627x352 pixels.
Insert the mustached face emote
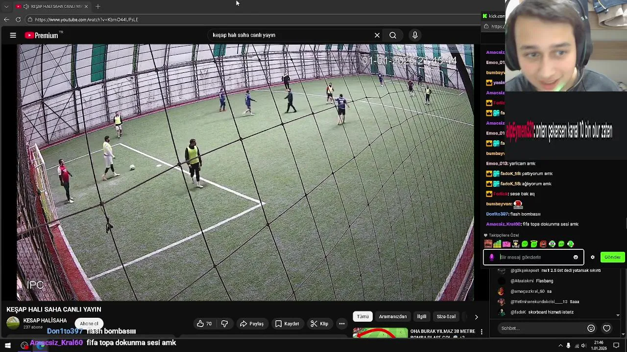(488, 244)
